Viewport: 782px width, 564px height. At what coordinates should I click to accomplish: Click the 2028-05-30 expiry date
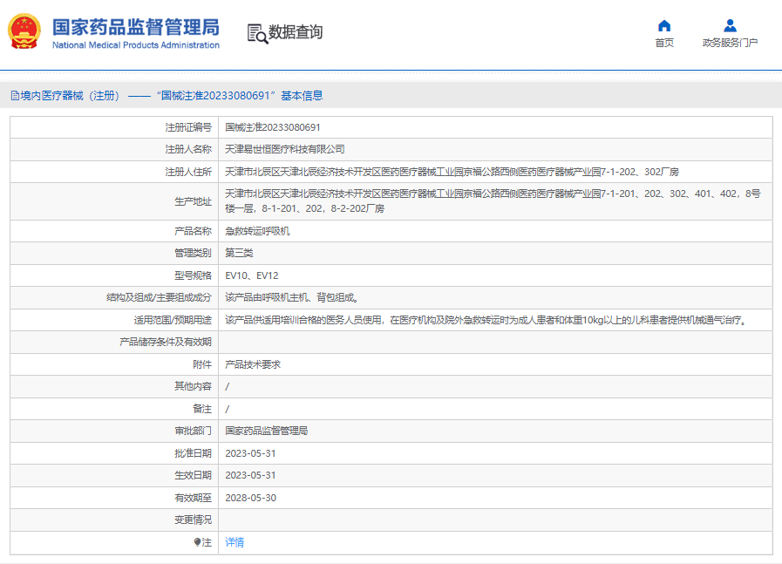(x=250, y=498)
